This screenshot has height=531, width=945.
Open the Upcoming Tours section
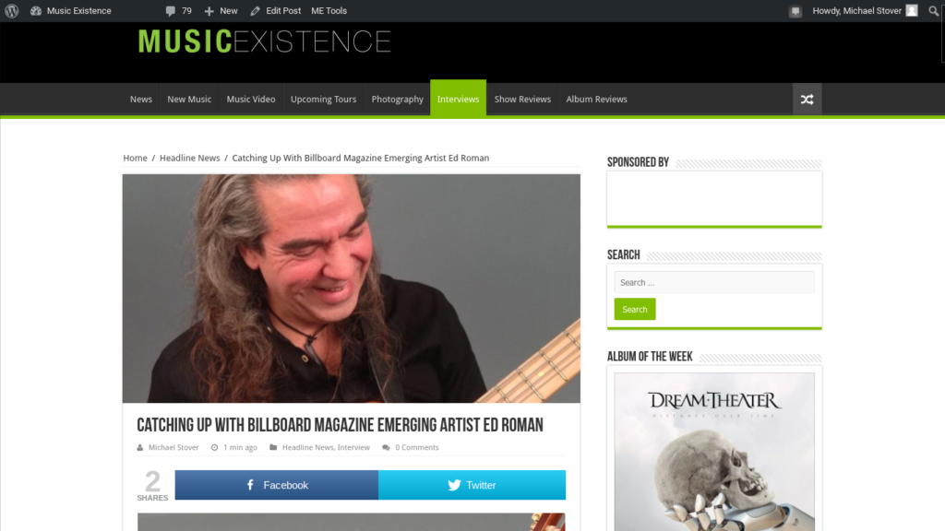[x=323, y=100]
